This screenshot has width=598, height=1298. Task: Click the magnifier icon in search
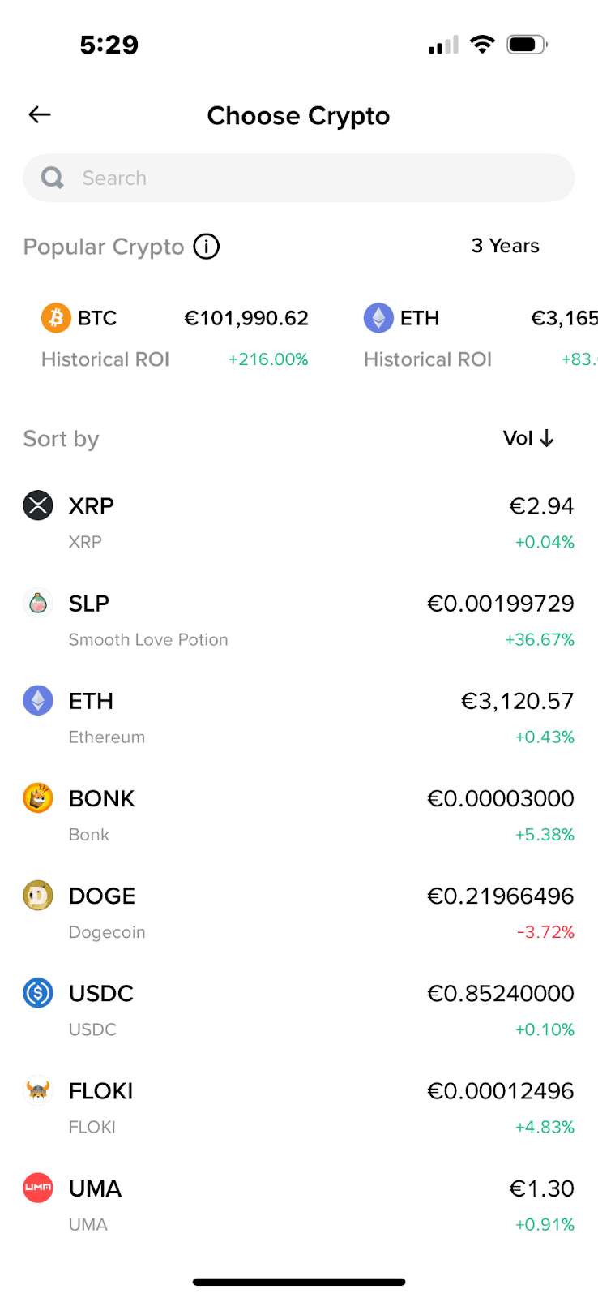53,178
